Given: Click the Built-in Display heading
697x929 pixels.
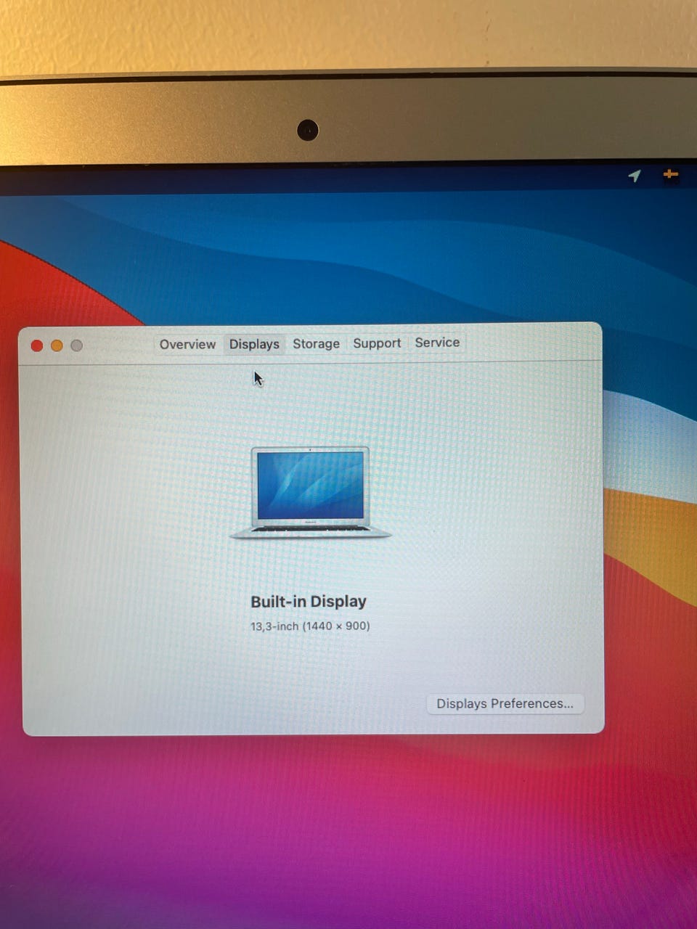Looking at the screenshot, I should (x=309, y=602).
